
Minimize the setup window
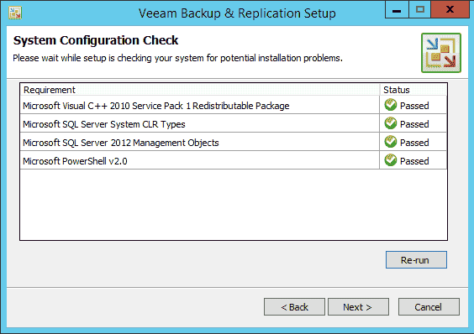[x=397, y=10]
